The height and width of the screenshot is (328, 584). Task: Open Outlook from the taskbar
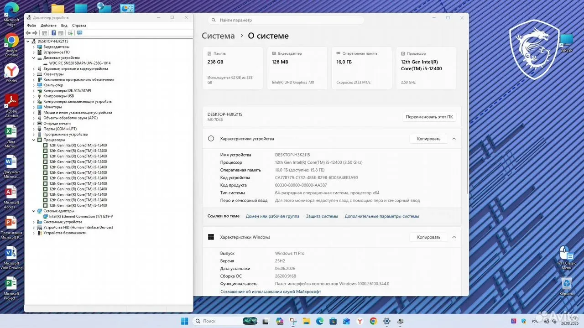346,321
